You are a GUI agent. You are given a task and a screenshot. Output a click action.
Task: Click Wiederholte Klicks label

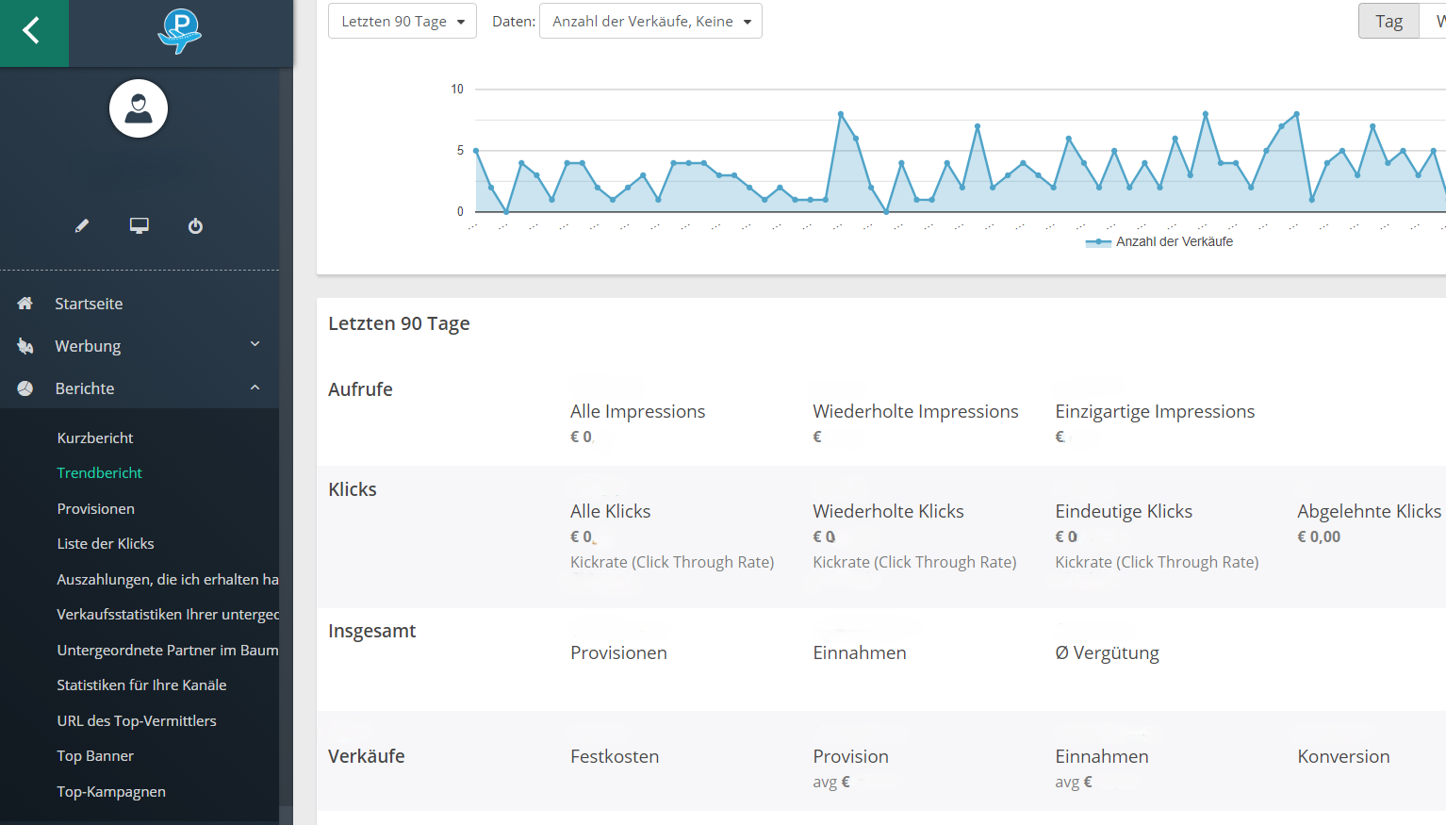(x=888, y=511)
